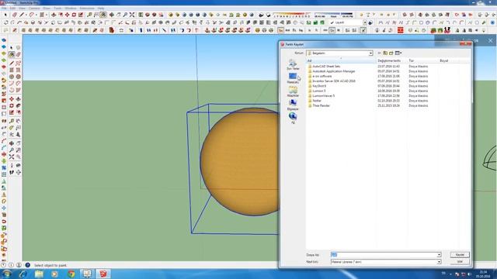
Task: Open Son Yerler (recent places) shortcut
Action: pos(293,64)
